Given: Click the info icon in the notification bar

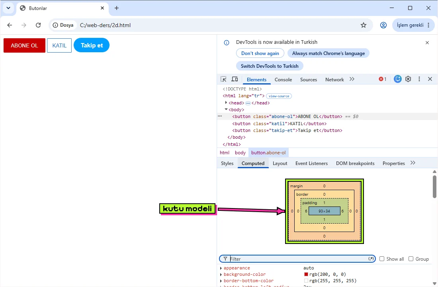Looking at the screenshot, I should 227,43.
